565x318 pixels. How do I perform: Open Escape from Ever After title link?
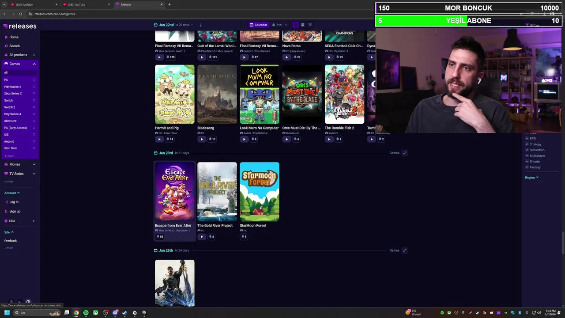pyautogui.click(x=173, y=226)
